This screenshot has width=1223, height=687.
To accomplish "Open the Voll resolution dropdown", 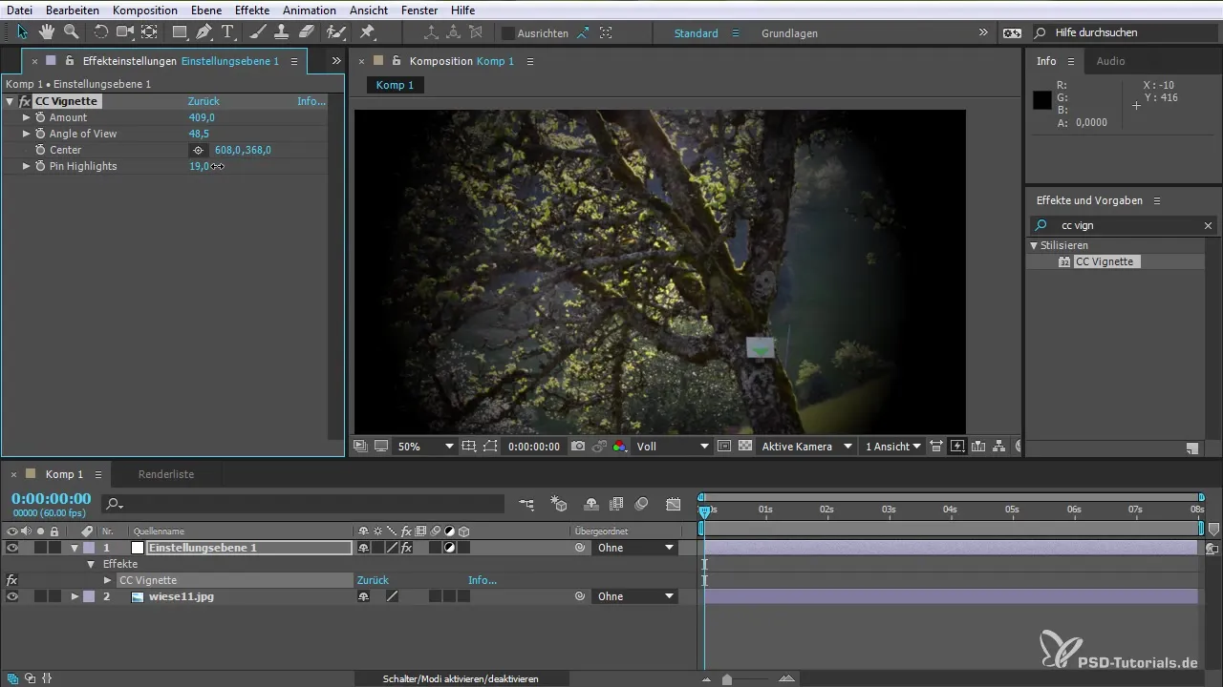I will pos(673,446).
